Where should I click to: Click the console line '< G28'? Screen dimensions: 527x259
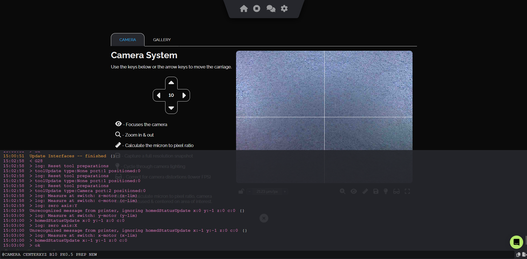point(36,161)
